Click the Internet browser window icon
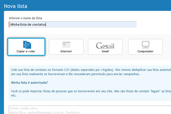The height and width of the screenshot is (114, 171). tap(66, 44)
